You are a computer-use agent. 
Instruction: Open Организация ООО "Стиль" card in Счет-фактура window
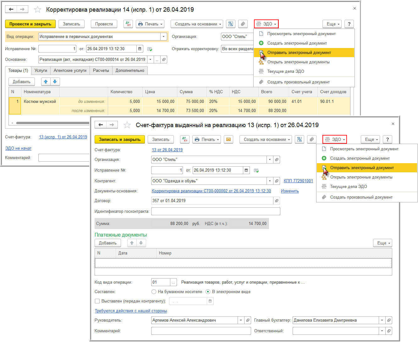277,160
